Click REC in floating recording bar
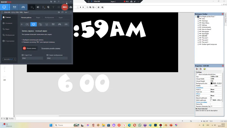Screen dimensions: 227x128 pos(126,2)
